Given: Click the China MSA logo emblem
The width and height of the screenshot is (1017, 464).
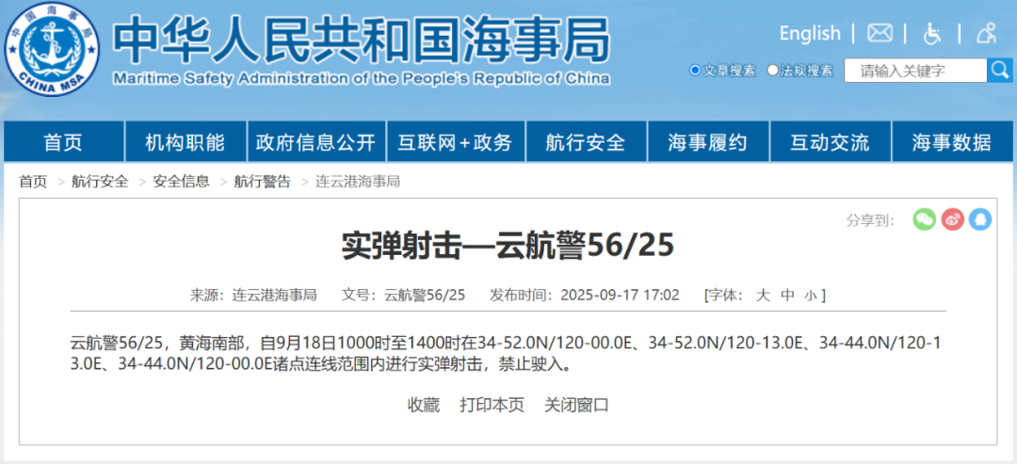Looking at the screenshot, I should pyautogui.click(x=52, y=49).
